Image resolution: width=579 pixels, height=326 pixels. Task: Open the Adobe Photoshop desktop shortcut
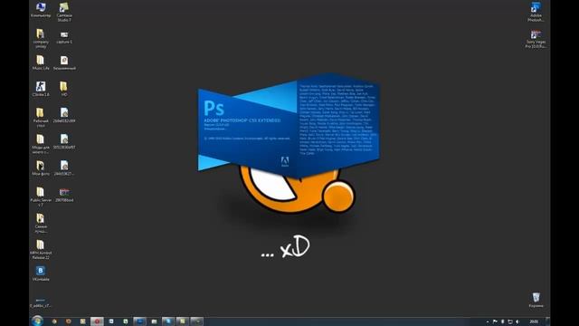(x=536, y=12)
